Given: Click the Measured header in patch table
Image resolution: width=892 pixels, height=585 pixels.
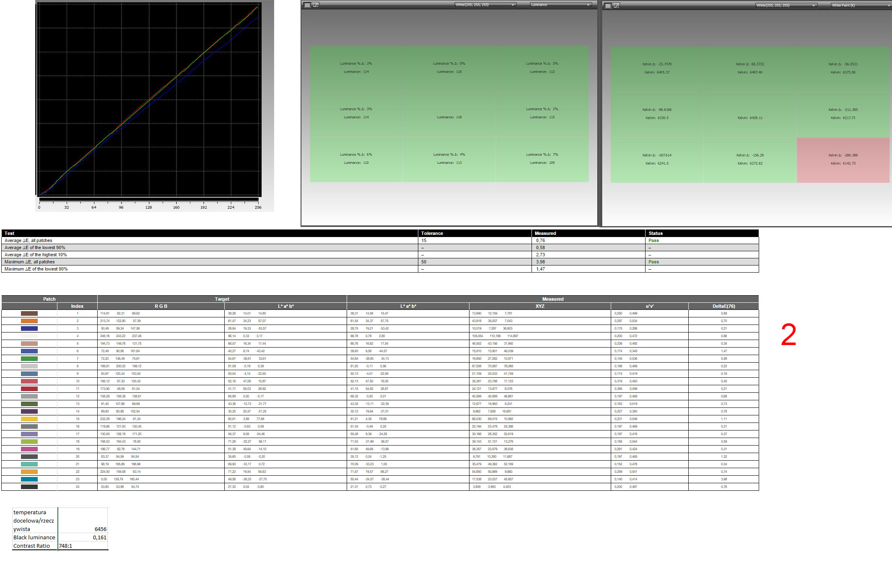Looking at the screenshot, I should click(552, 299).
